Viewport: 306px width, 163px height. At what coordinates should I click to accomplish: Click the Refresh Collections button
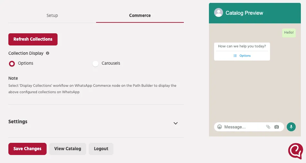[33, 39]
